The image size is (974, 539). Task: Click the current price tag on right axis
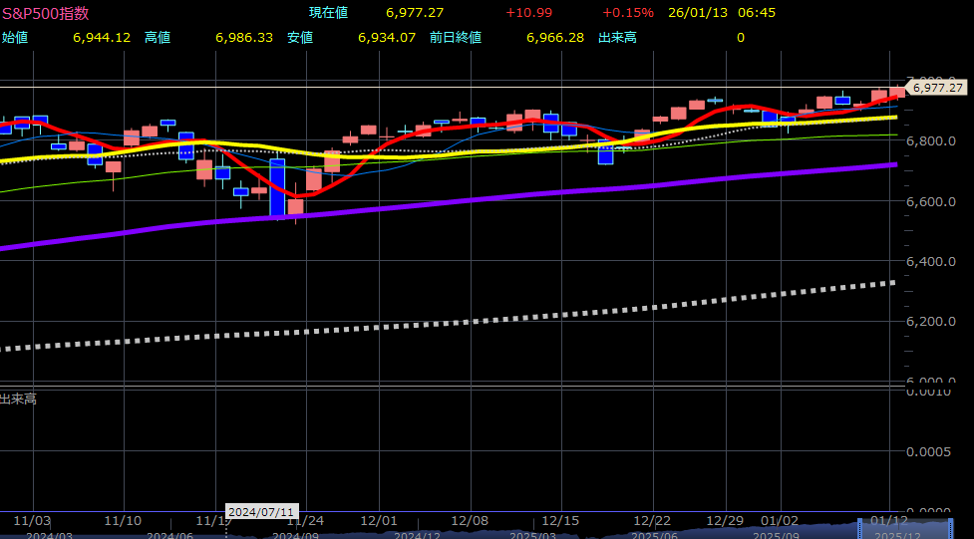pyautogui.click(x=937, y=88)
